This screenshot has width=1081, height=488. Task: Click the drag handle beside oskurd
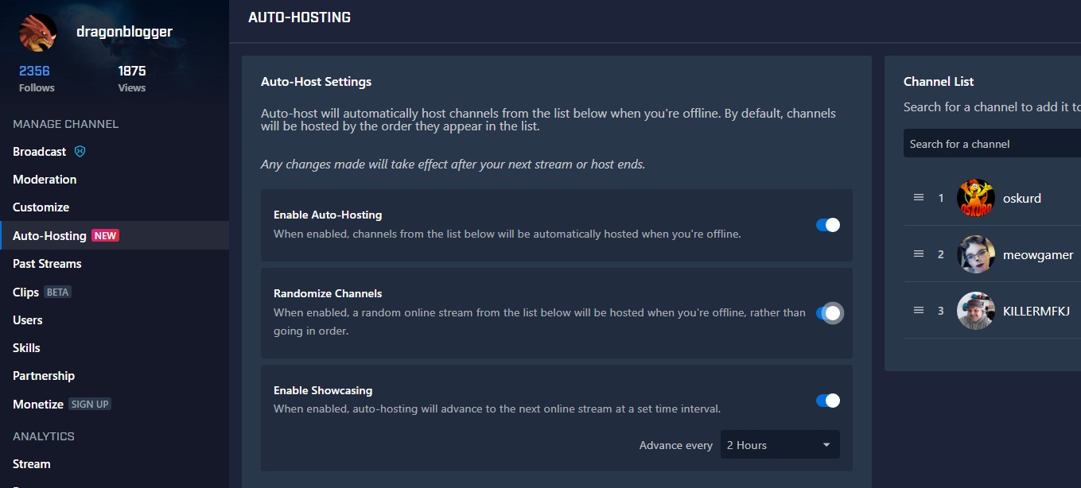(919, 198)
